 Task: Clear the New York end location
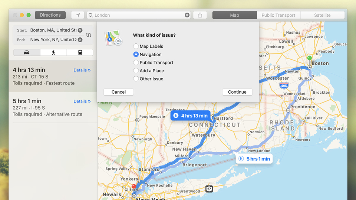coord(80,40)
